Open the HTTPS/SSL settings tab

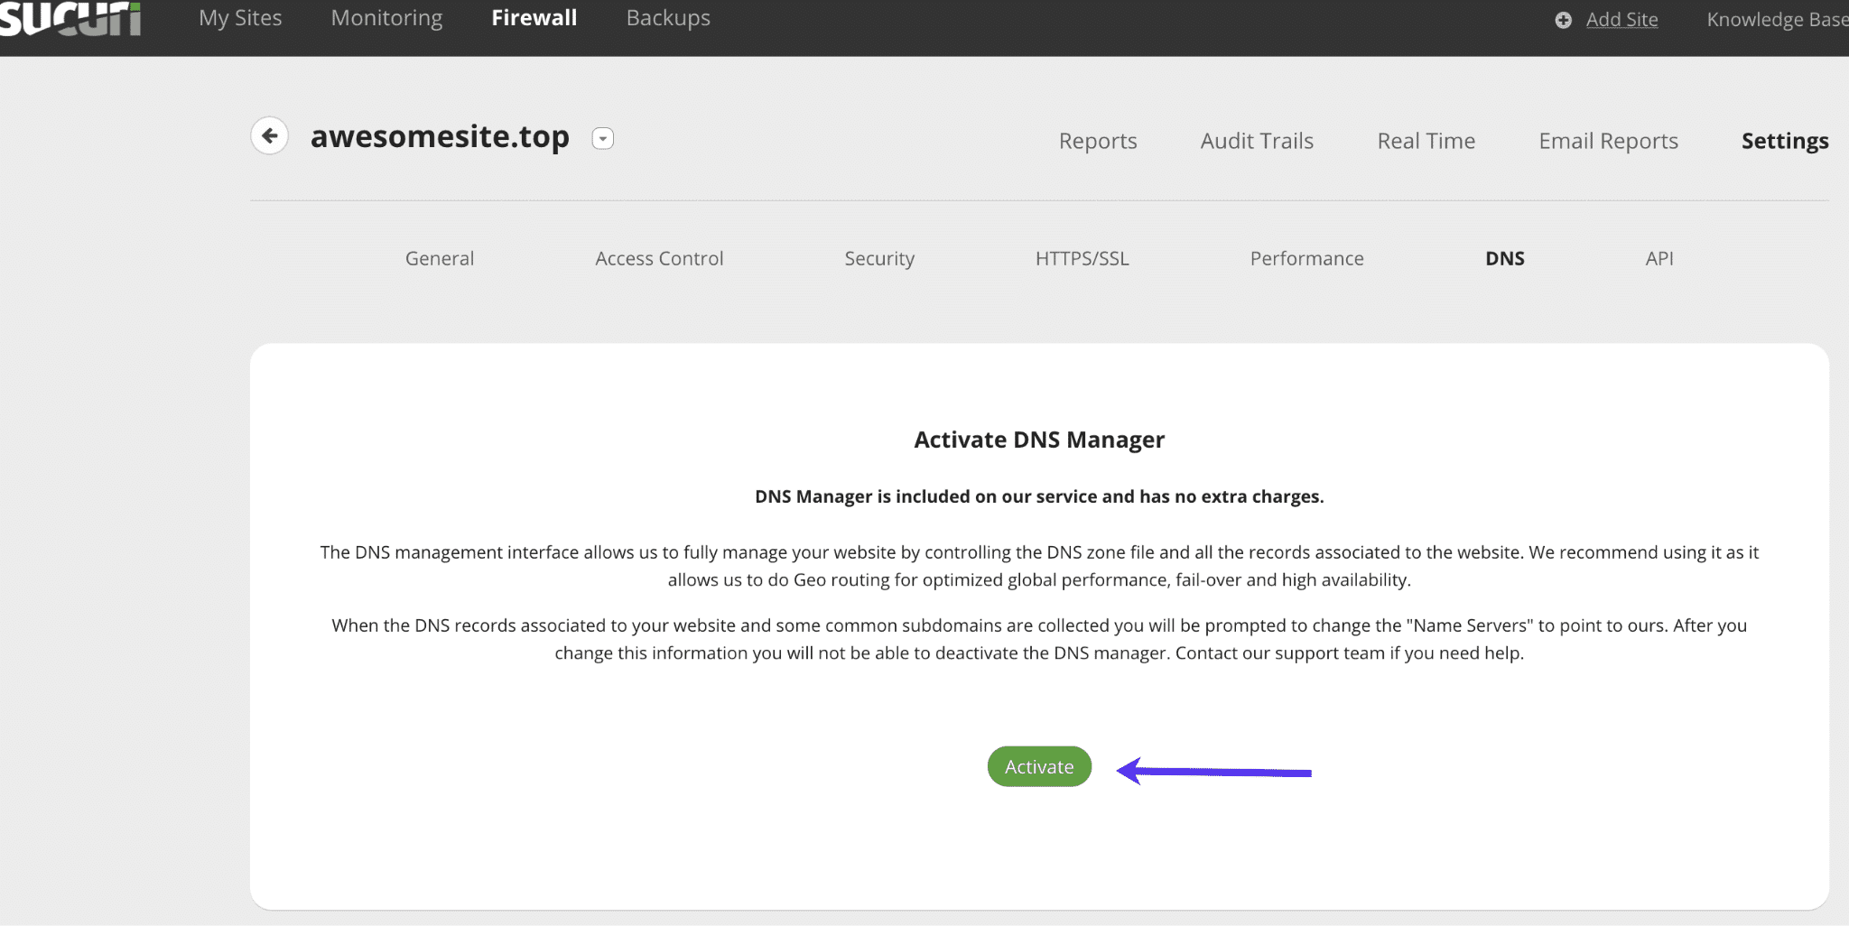point(1082,258)
